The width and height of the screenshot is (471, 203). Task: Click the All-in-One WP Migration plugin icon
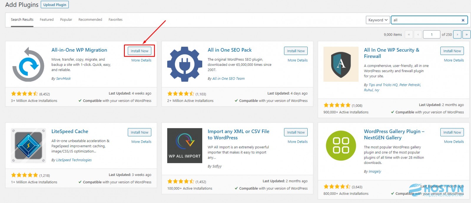click(28, 64)
